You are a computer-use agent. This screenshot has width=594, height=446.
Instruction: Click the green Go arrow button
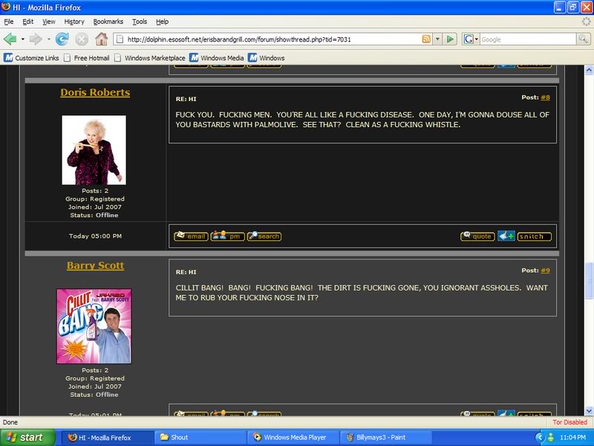click(450, 39)
